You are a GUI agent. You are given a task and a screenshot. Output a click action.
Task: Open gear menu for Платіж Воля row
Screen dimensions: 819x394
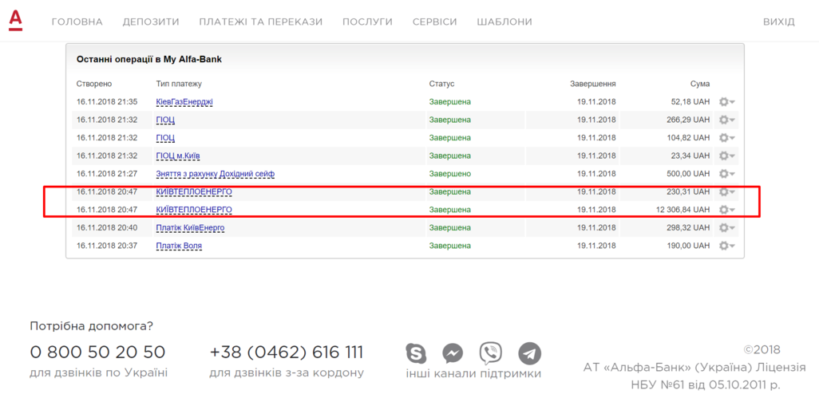(726, 246)
